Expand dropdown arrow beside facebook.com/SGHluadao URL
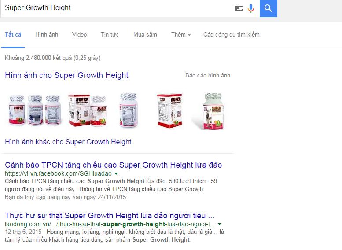 116,174
